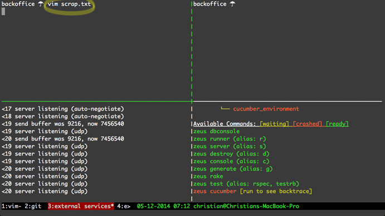Open the 4:e> tmux window tab
The height and width of the screenshot is (216, 385).
[124, 206]
